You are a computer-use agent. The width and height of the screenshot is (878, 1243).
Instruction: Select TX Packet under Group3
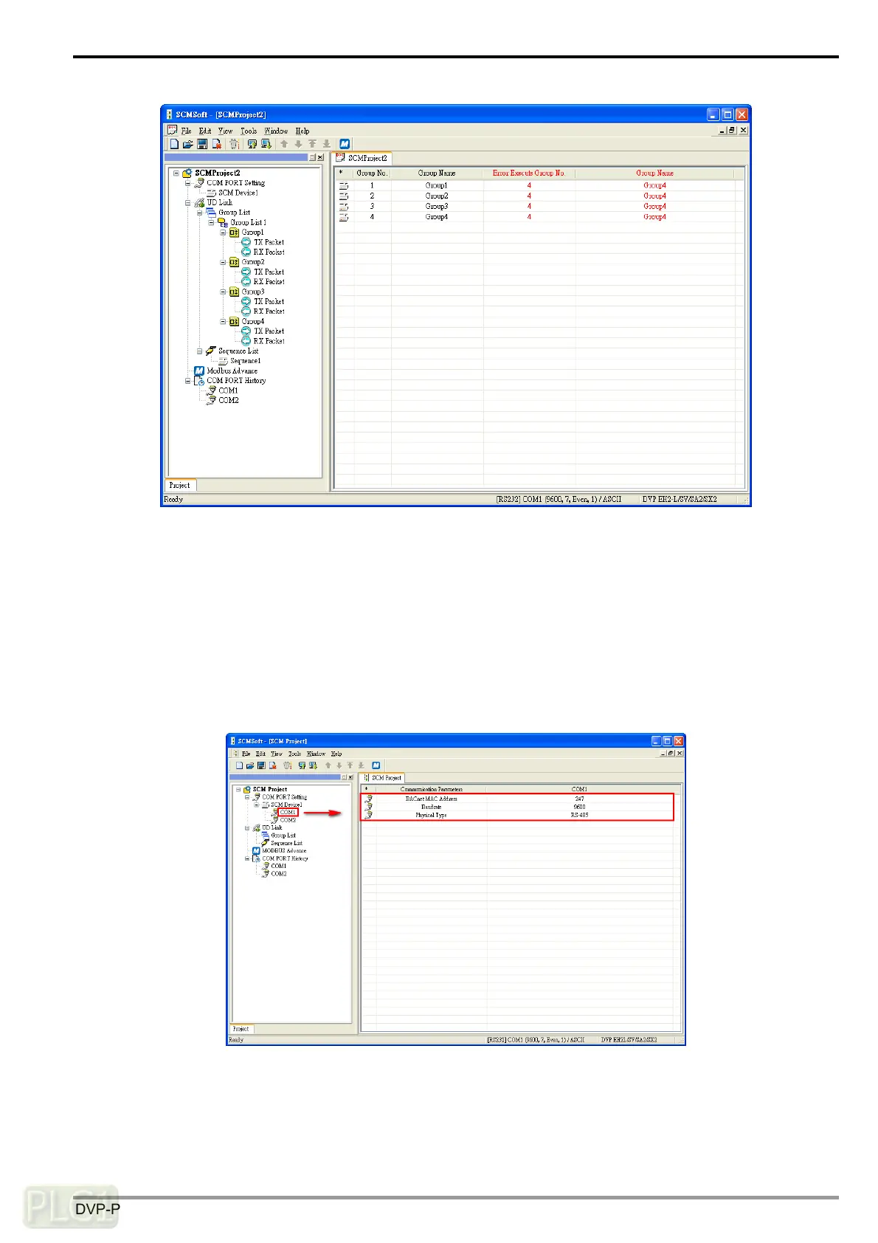[x=269, y=301]
